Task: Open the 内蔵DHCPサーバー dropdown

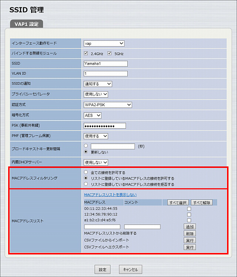Action: pyautogui.click(x=96, y=162)
